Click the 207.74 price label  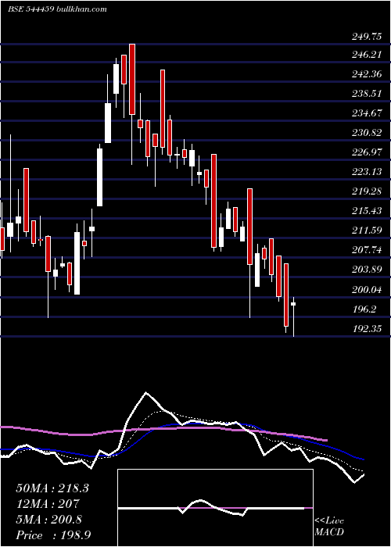click(x=367, y=250)
